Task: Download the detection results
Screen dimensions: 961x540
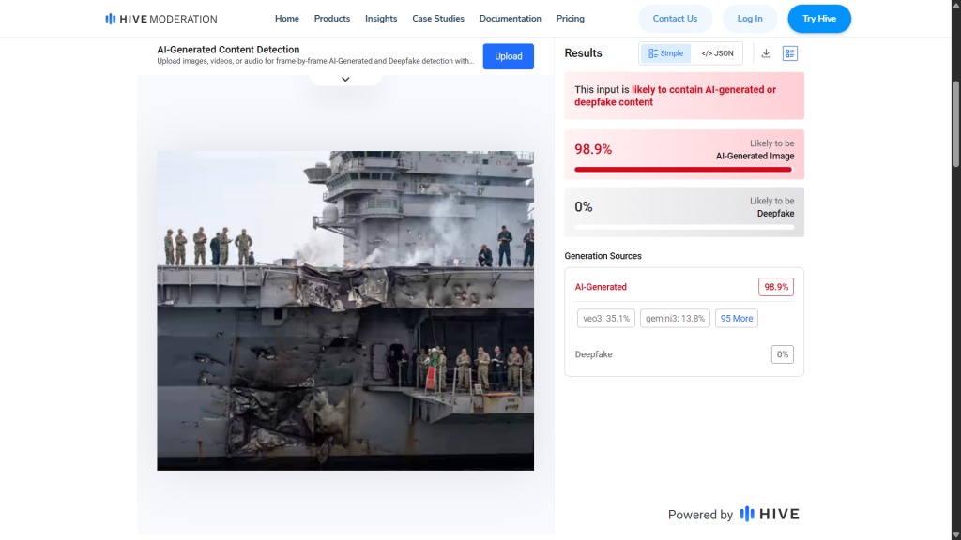Action: tap(766, 53)
